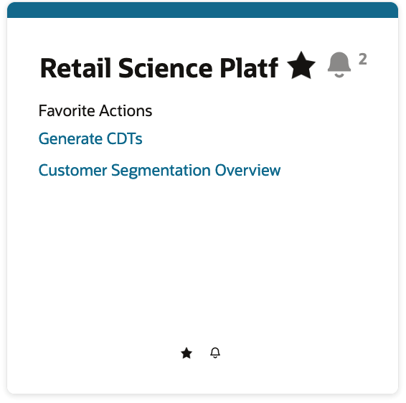Open the Customer Segmentation Overview link
Image resolution: width=406 pixels, height=403 pixels.
pyautogui.click(x=159, y=171)
